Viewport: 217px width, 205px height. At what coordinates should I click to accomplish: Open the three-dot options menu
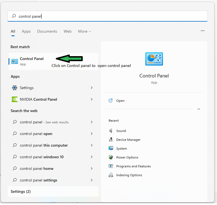[203, 31]
